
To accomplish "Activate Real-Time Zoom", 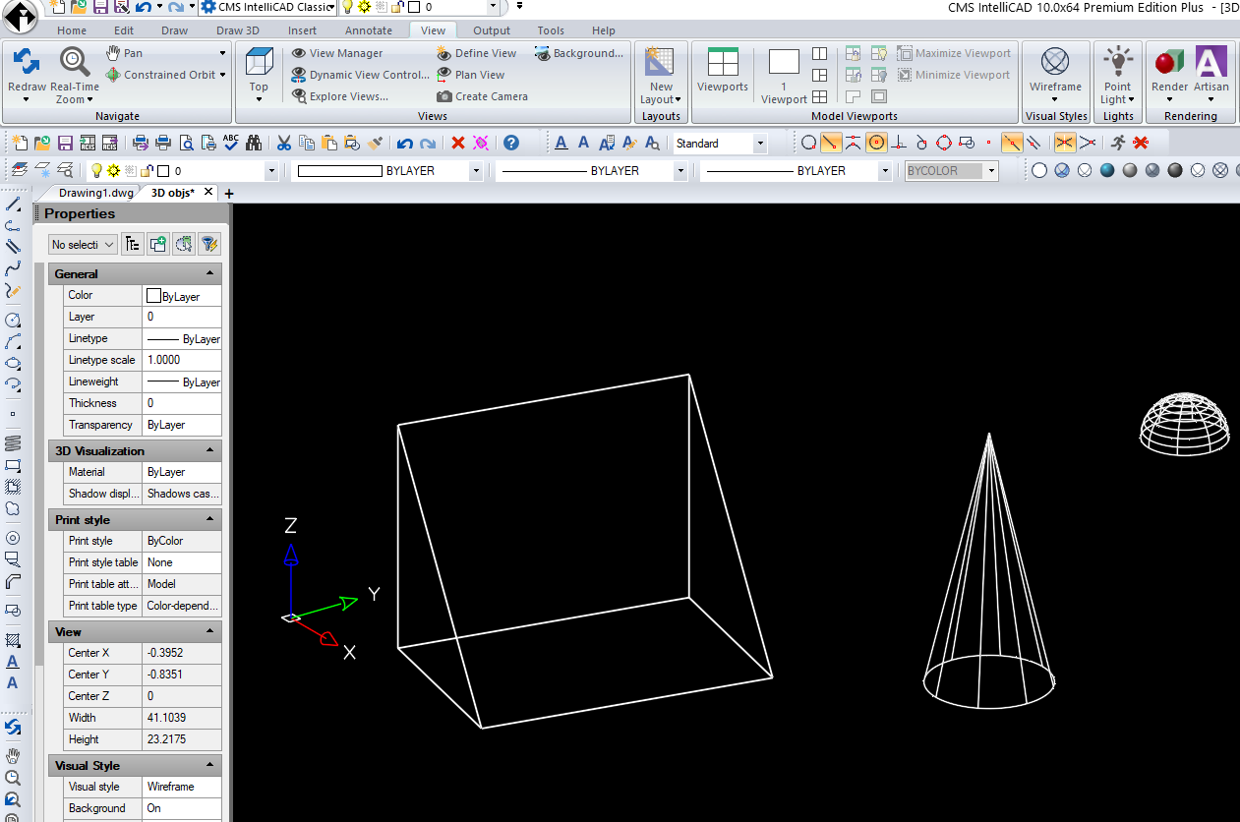I will 76,75.
